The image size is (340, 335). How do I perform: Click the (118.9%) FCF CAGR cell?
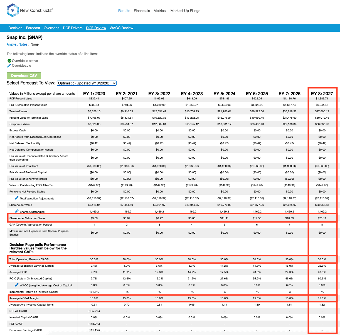coord(94,324)
